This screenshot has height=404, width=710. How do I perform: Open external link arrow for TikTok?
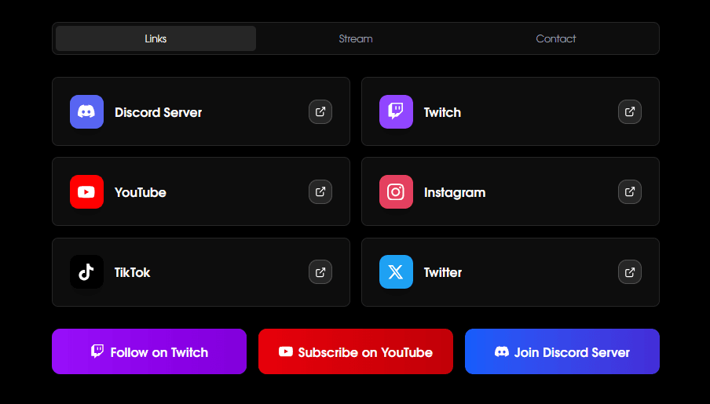[320, 272]
